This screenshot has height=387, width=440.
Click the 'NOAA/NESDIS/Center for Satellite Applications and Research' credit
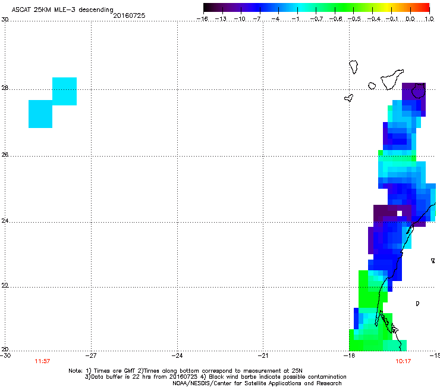(257, 383)
